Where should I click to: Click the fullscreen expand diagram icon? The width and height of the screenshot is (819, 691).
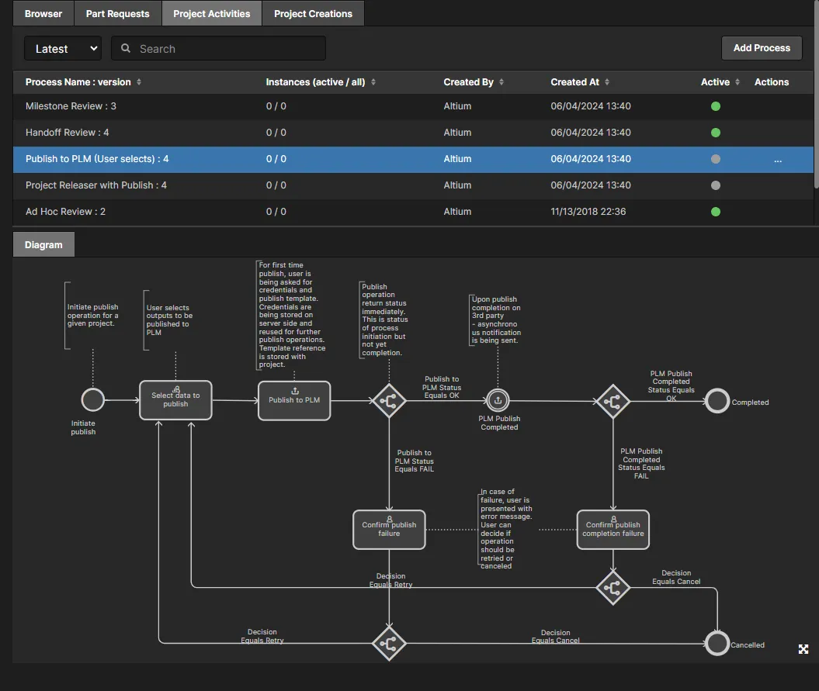point(803,648)
